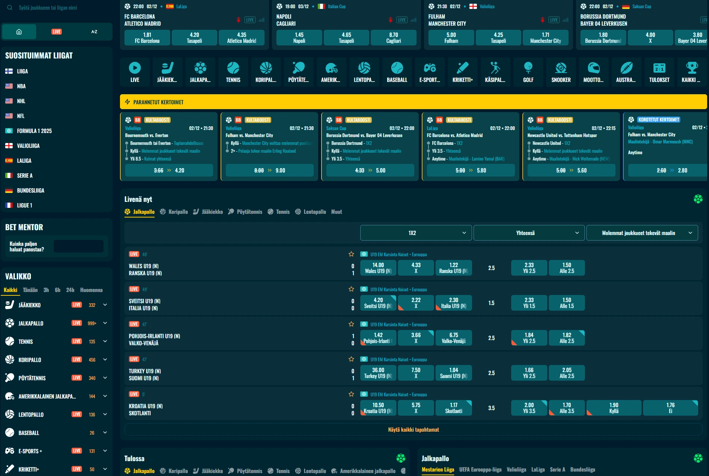
Task: Select FC Barcelona 1.81 odds button
Action: click(x=147, y=38)
